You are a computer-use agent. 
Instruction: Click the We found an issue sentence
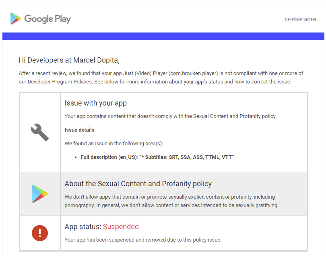(x=114, y=143)
